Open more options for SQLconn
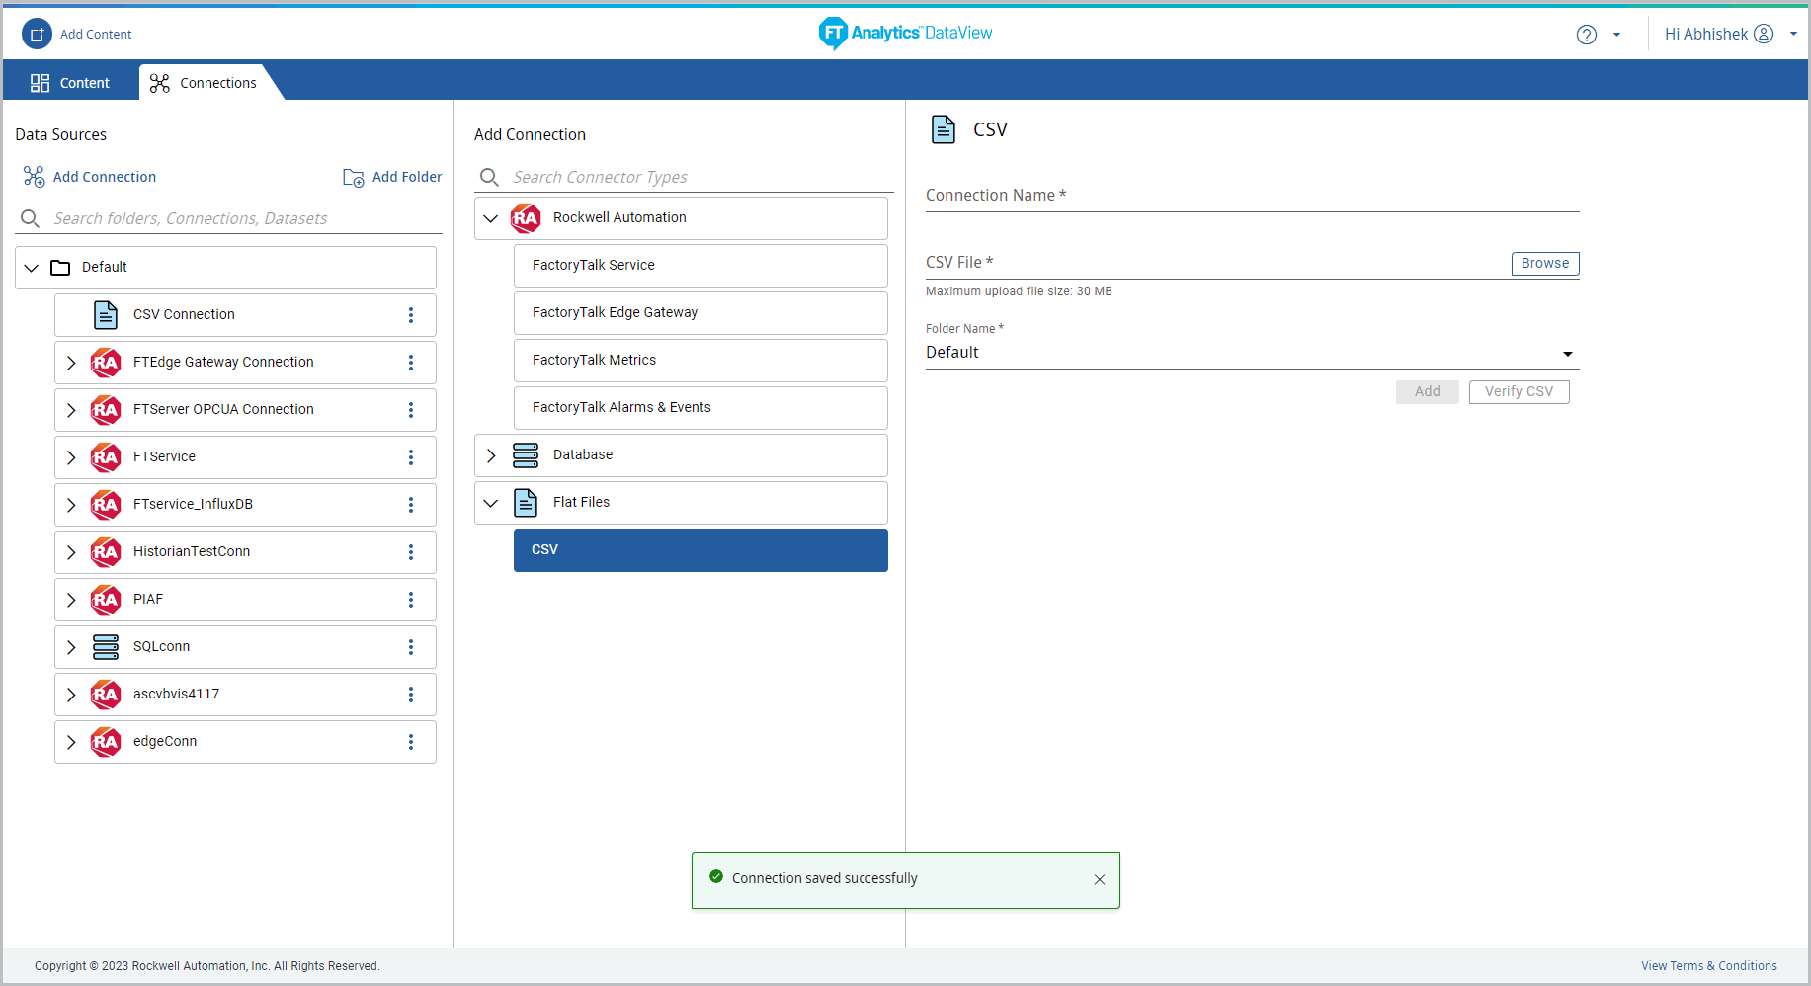Image resolution: width=1811 pixels, height=986 pixels. click(411, 647)
